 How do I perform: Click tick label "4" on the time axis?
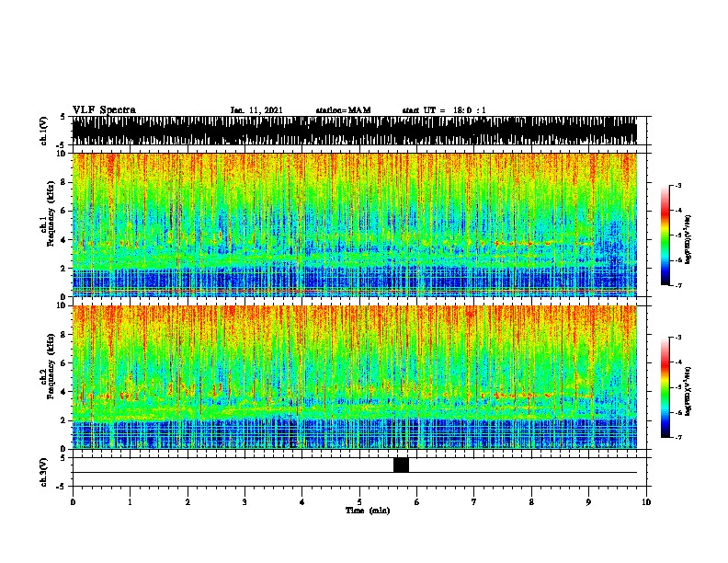pyautogui.click(x=302, y=502)
